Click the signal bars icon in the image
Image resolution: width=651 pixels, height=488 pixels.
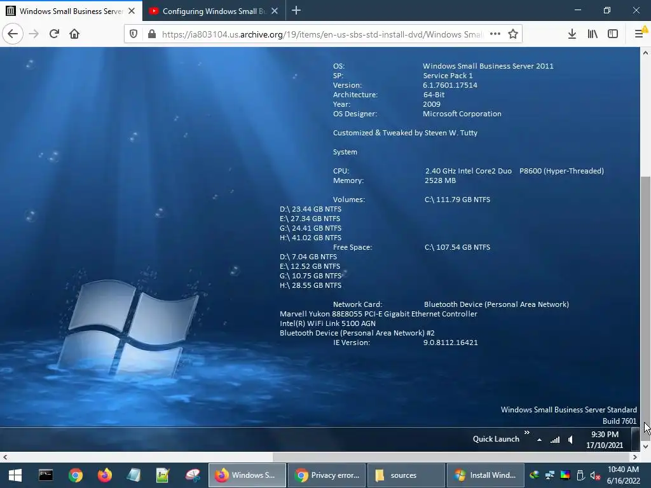tap(555, 440)
